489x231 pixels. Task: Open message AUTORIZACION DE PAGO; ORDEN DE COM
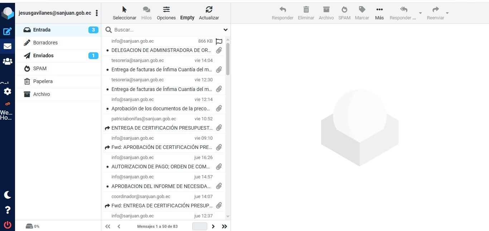click(x=161, y=167)
